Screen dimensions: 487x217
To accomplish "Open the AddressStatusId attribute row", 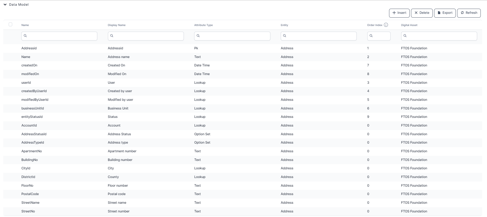I will coord(34,134).
